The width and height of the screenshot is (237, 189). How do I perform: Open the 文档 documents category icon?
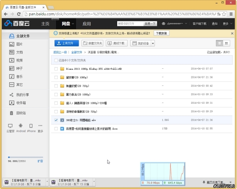[x=11, y=52]
